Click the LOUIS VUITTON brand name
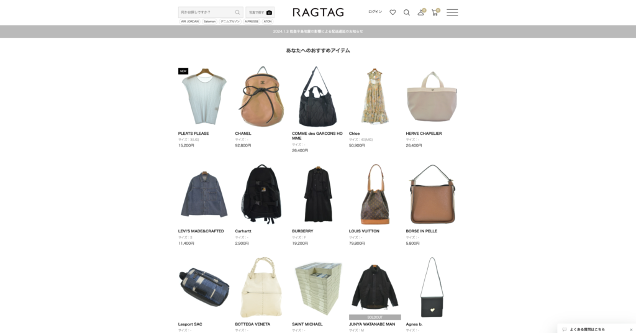Screen dimensions: 636x333 [x=364, y=231]
